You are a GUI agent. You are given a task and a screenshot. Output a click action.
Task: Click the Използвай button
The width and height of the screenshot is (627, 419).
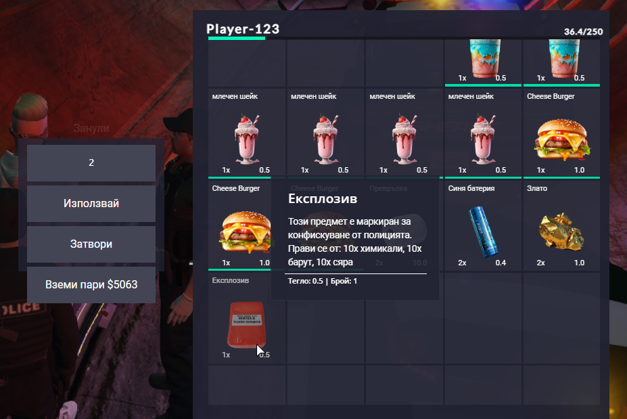click(x=91, y=203)
